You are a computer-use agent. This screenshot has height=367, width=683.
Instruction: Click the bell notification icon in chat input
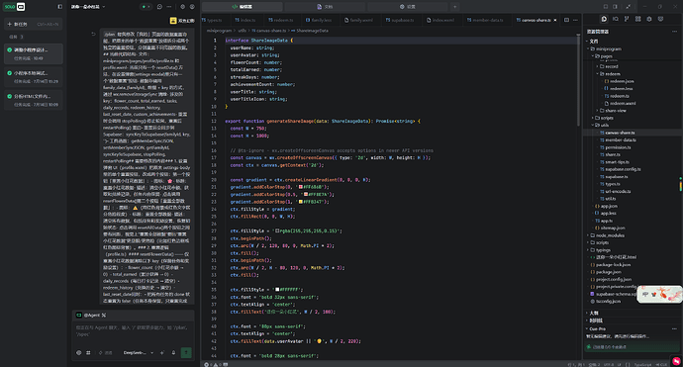[x=173, y=352]
